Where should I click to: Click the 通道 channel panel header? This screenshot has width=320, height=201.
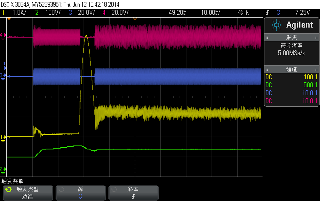coord(292,69)
